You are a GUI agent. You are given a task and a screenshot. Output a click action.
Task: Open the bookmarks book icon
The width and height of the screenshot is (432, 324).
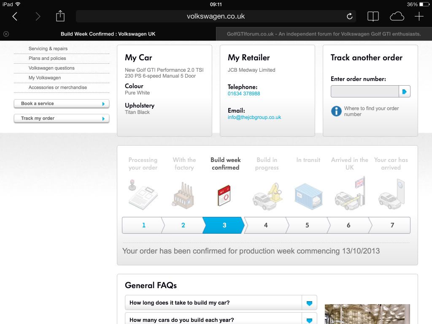point(373,16)
